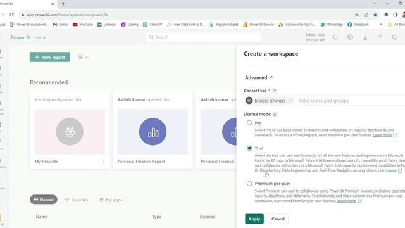This screenshot has height=228, width=405.
Task: Click the New report button
Action: [50, 57]
